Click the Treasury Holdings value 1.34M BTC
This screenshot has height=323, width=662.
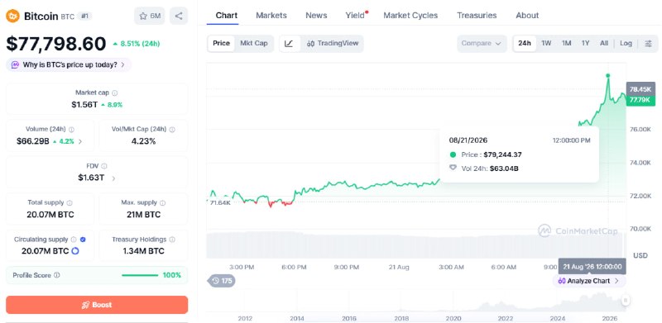(143, 251)
